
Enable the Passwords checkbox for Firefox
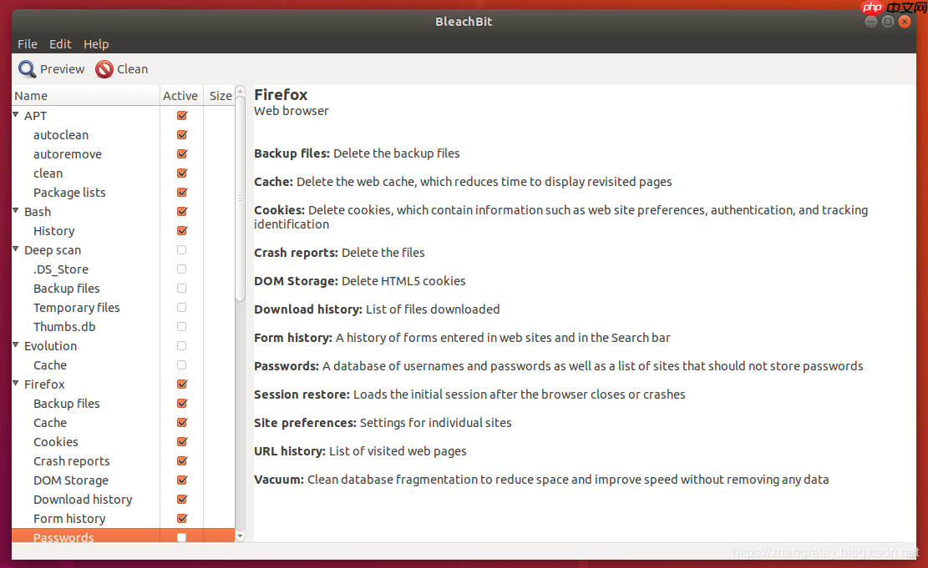pyautogui.click(x=180, y=537)
